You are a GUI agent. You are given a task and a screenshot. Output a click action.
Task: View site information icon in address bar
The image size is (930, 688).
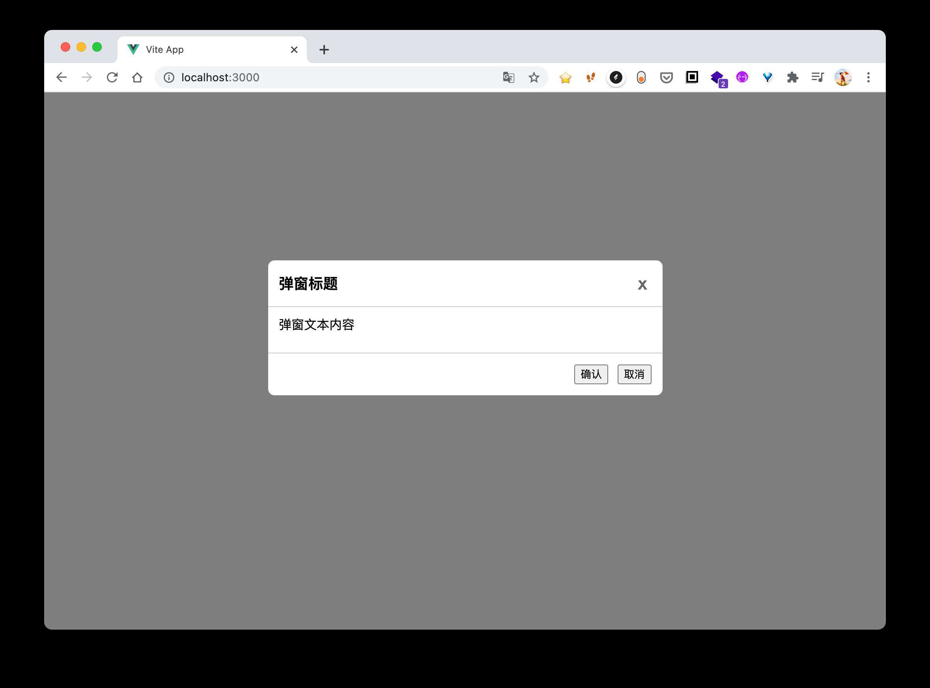click(x=168, y=77)
